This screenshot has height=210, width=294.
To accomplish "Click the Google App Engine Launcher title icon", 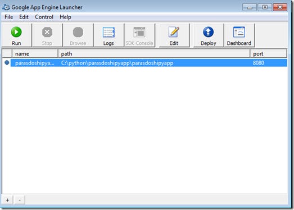I will point(6,7).
